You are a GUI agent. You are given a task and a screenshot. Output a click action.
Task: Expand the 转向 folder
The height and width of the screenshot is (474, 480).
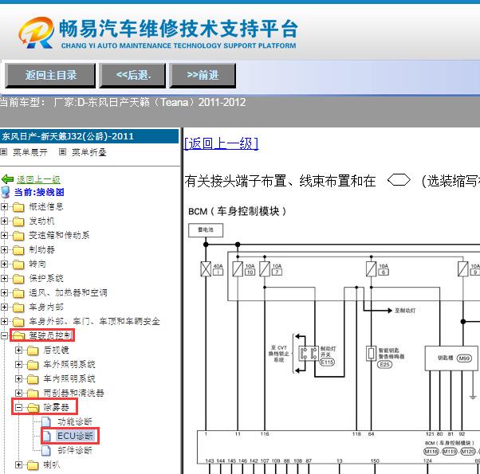pos(4,264)
